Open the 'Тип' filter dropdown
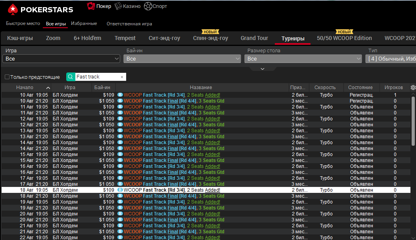 (x=391, y=59)
